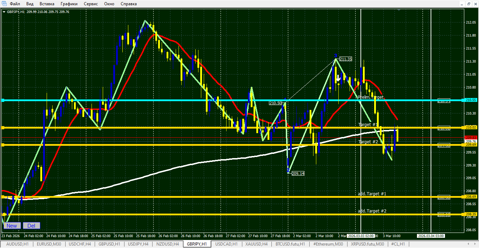This screenshot has height=248, width=479.
Task: Restore down the terminal window
Action: point(469,4)
